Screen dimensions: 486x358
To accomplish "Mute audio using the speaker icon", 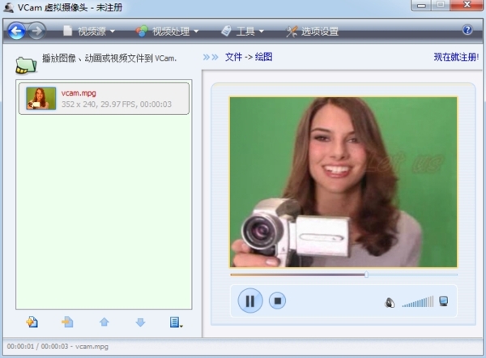I will pyautogui.click(x=390, y=302).
